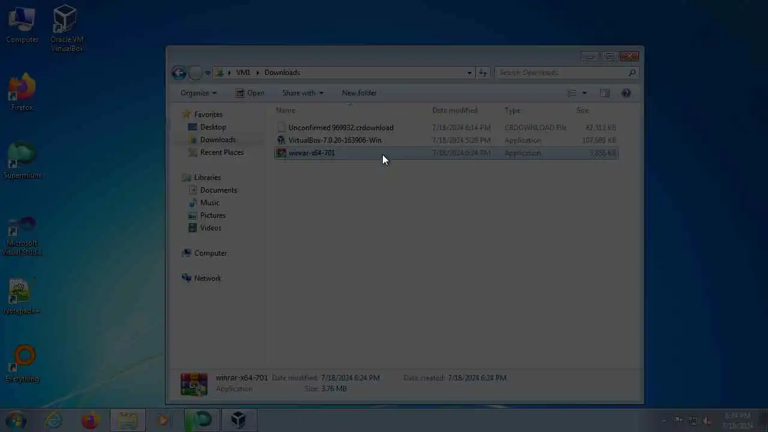Open the Pictures library
Screen dimensions: 768x432
point(213,215)
